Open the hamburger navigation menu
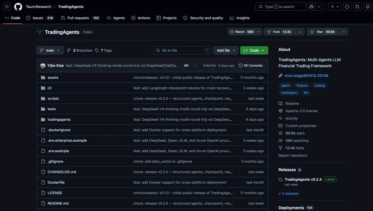373x211 pixels. click(x=7, y=7)
